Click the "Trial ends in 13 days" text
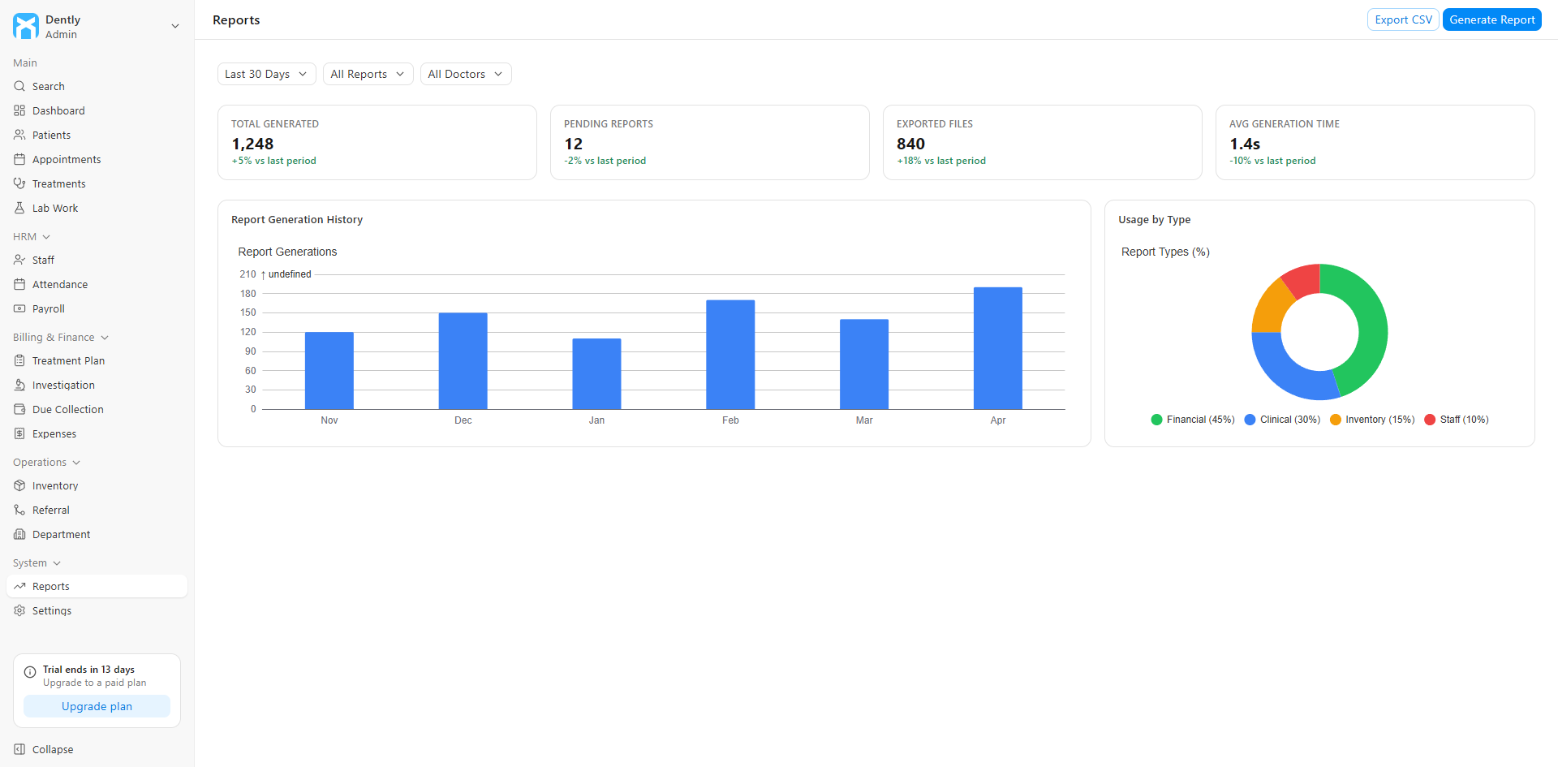Viewport: 1558px width, 767px height. click(x=88, y=670)
